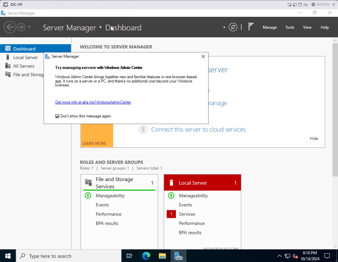Select Local Server in sidebar

click(25, 58)
